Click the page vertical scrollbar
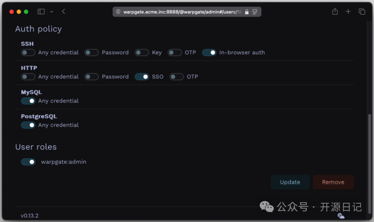This screenshot has height=222, width=374. point(369,164)
